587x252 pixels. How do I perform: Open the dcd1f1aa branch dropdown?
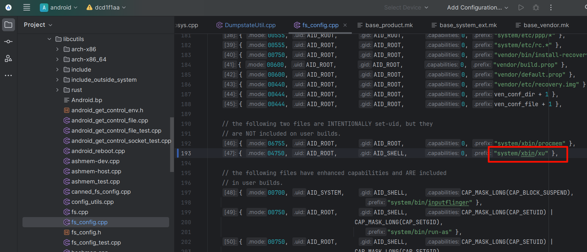pyautogui.click(x=106, y=7)
